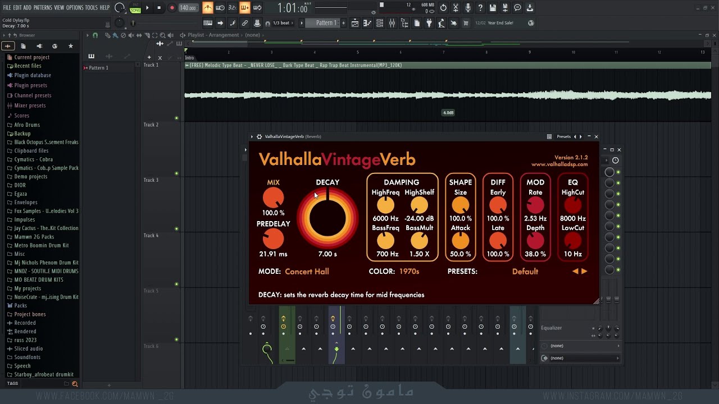This screenshot has width=719, height=404.
Task: Click the large DECAY knob
Action: point(327,218)
